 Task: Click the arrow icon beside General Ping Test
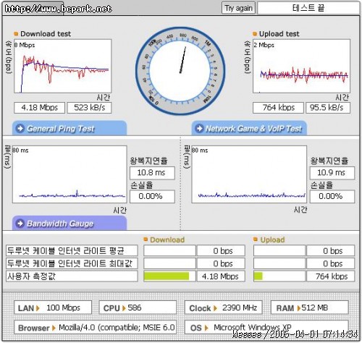click(x=20, y=128)
